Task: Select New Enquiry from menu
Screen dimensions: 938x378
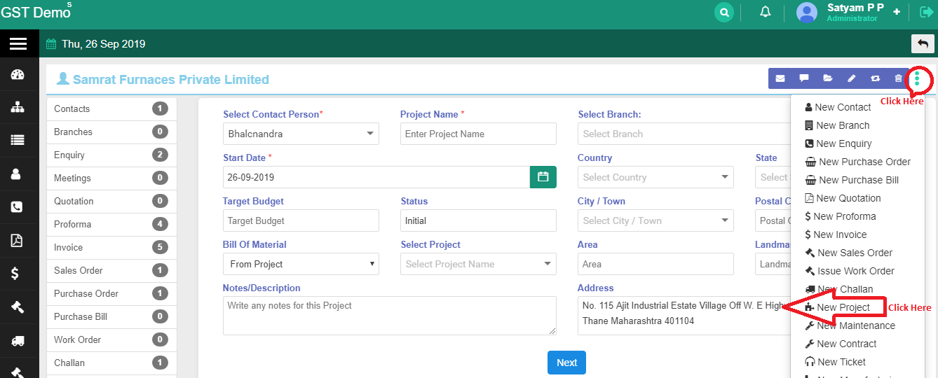Action: pos(838,143)
